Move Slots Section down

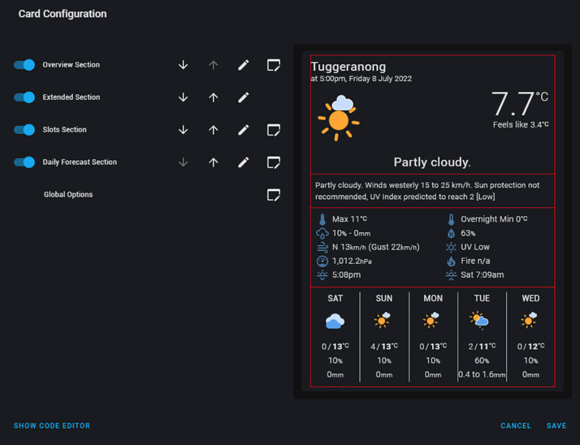coord(183,130)
